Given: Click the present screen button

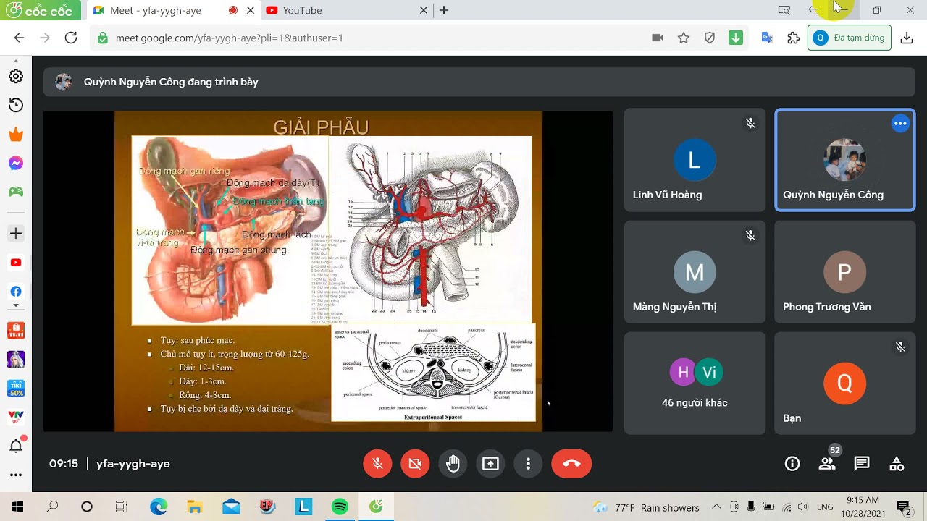Looking at the screenshot, I should 490,464.
